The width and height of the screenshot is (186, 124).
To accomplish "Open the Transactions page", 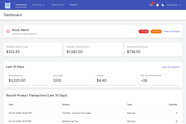I will pyautogui.click(x=58, y=5).
